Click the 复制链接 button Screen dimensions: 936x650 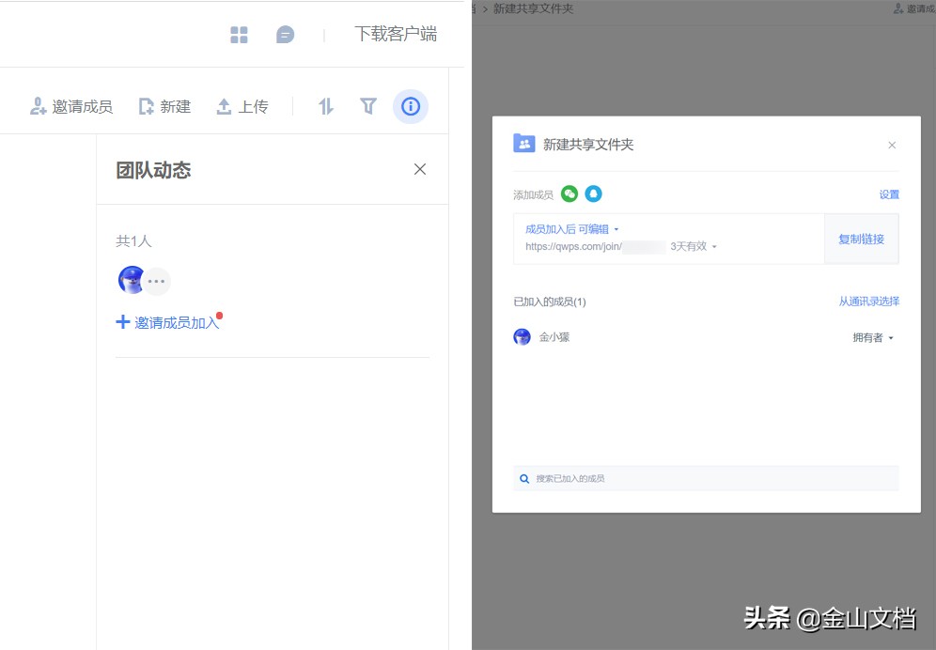(860, 239)
